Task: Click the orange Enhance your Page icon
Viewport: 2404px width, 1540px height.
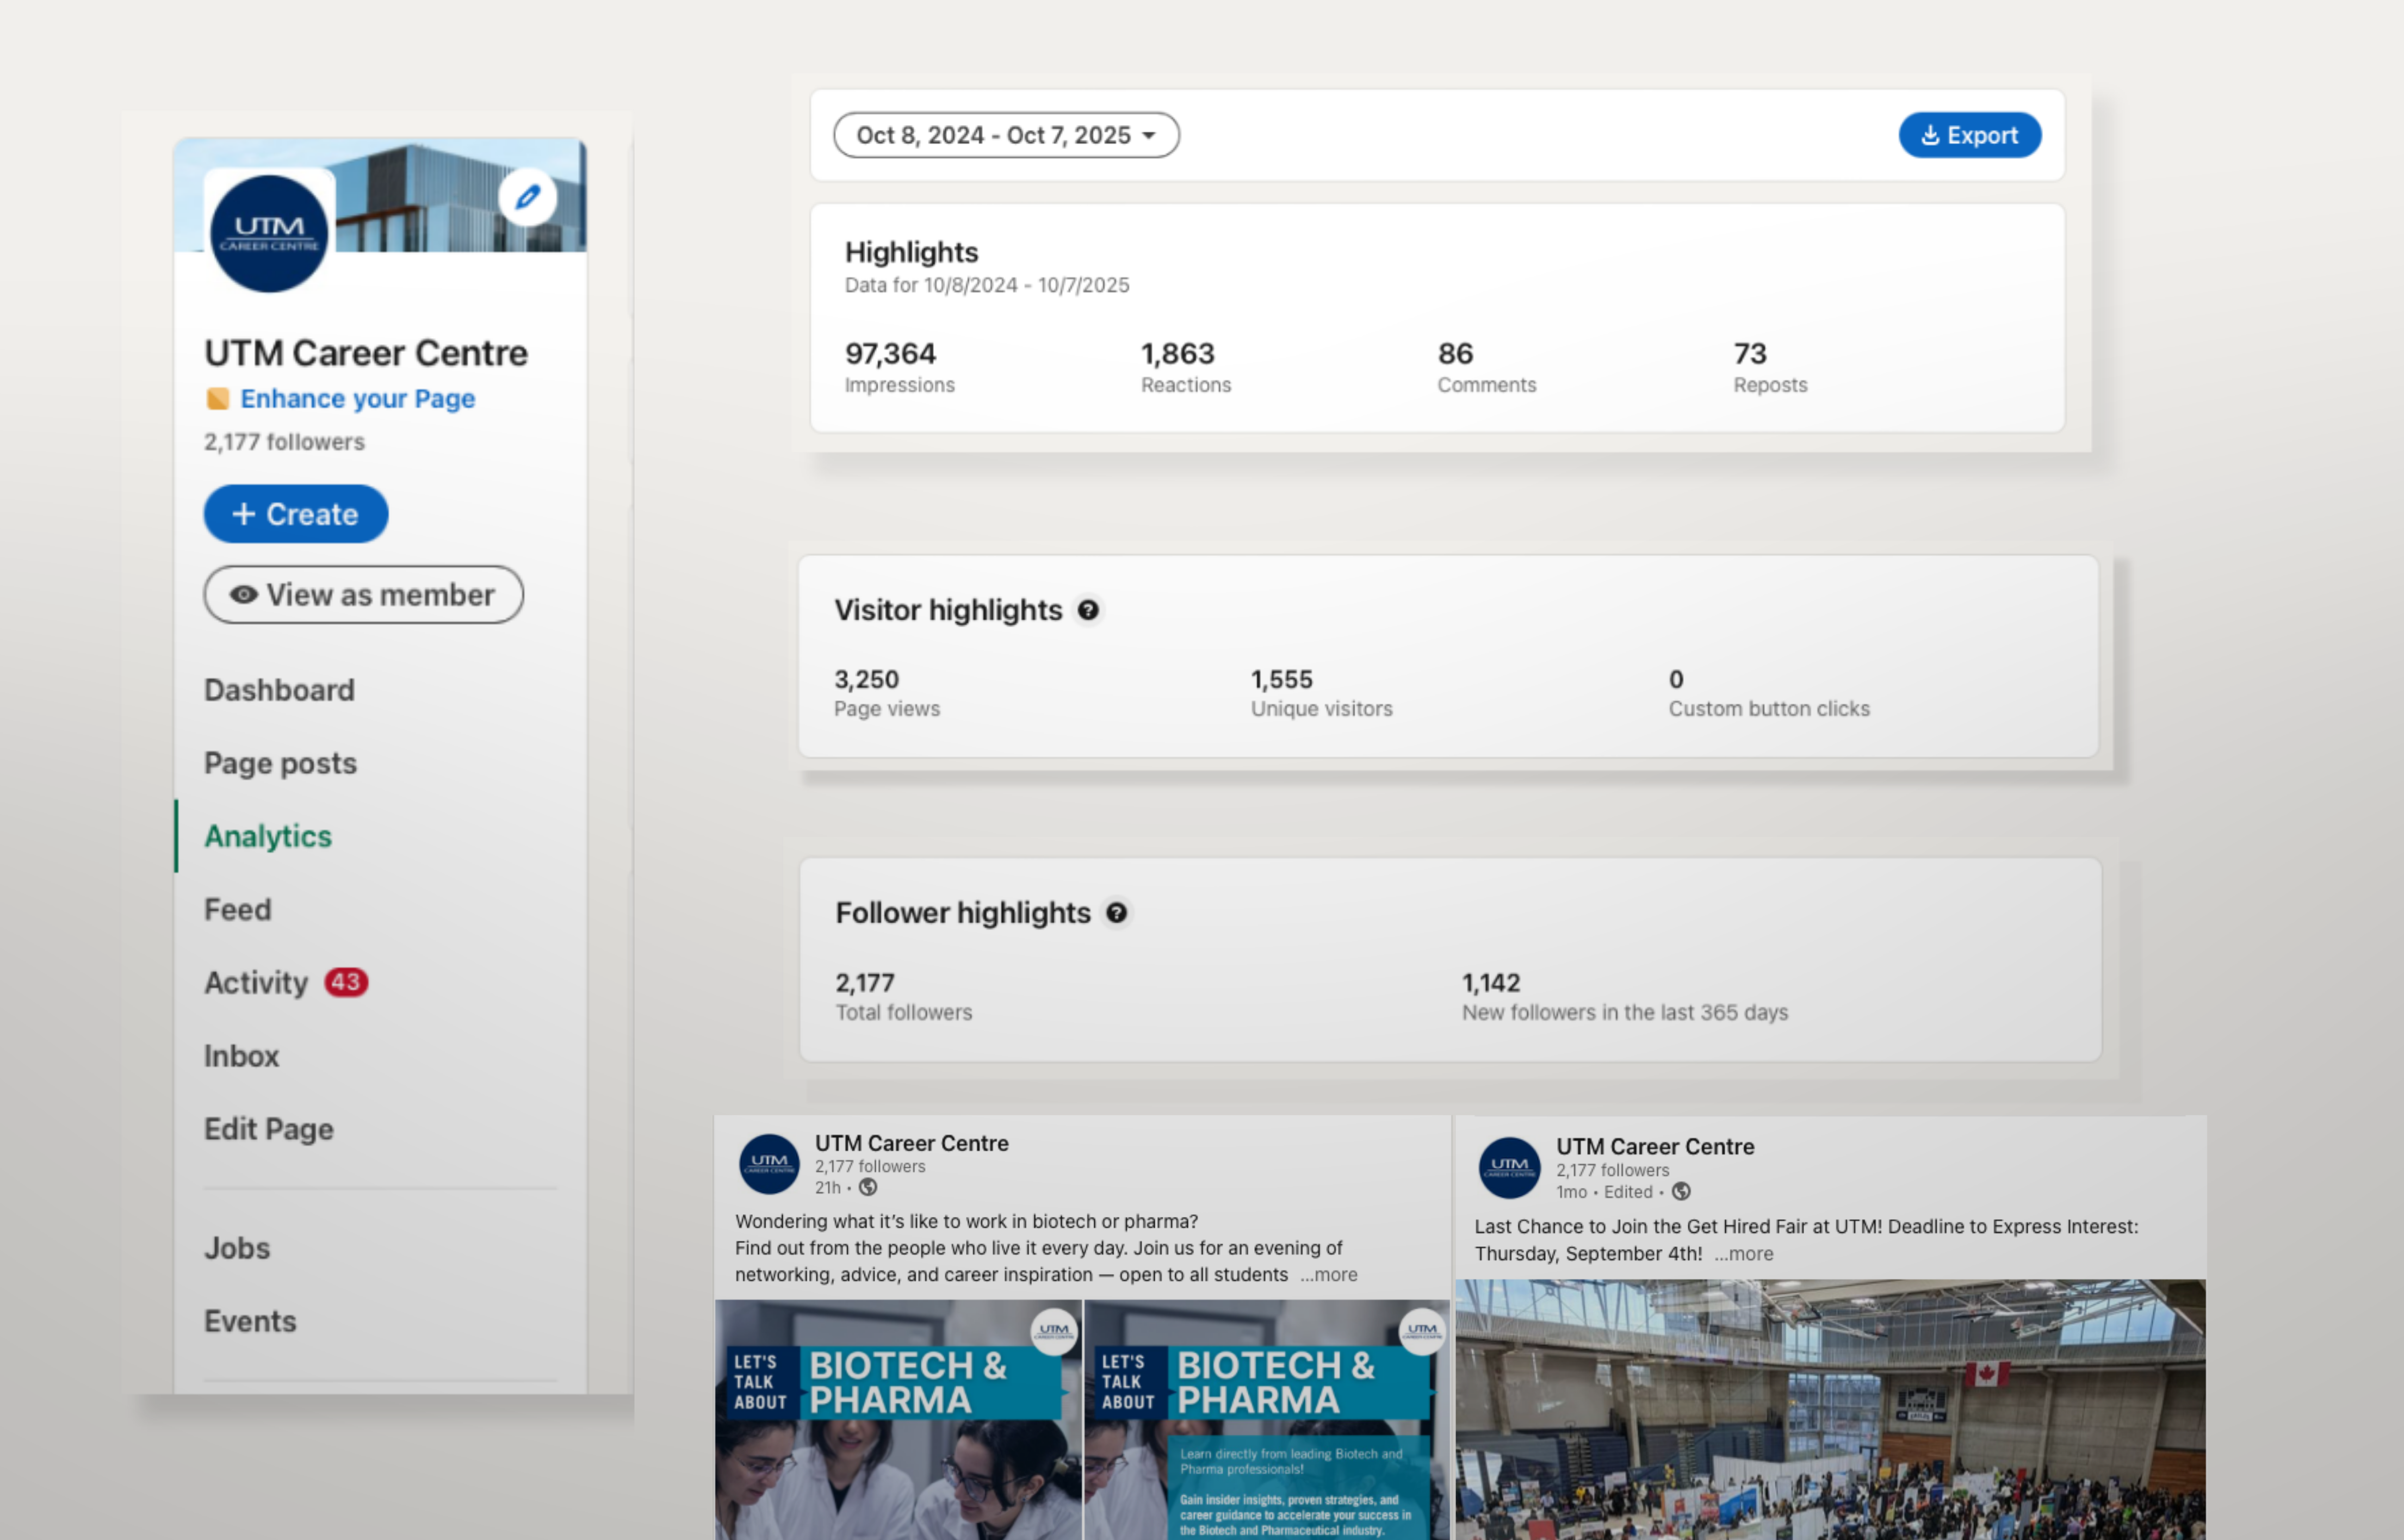Action: coord(217,399)
